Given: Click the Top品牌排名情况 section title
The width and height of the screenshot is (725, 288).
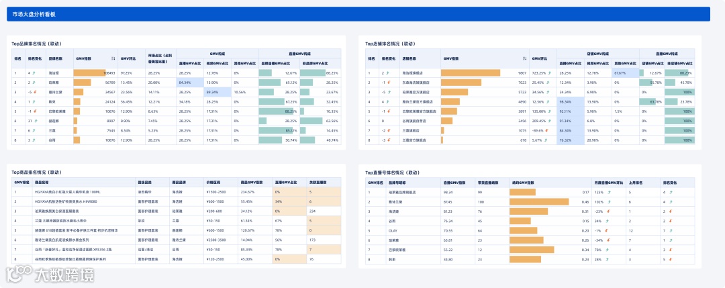Looking at the screenshot, I should point(36,44).
